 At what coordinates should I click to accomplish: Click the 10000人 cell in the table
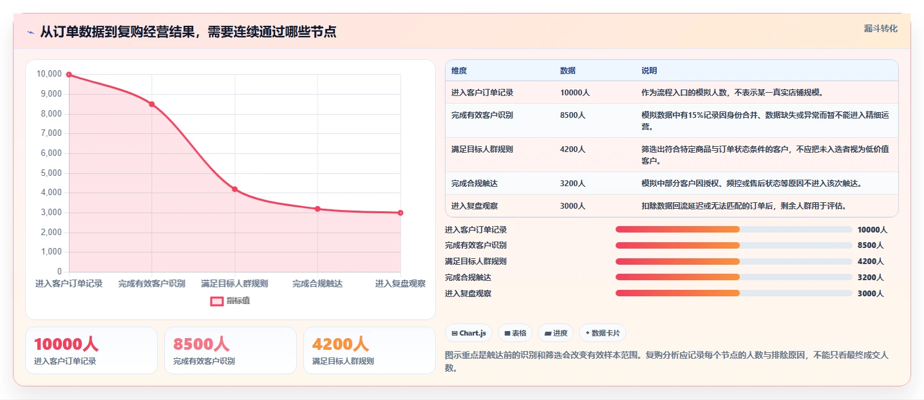pyautogui.click(x=575, y=92)
